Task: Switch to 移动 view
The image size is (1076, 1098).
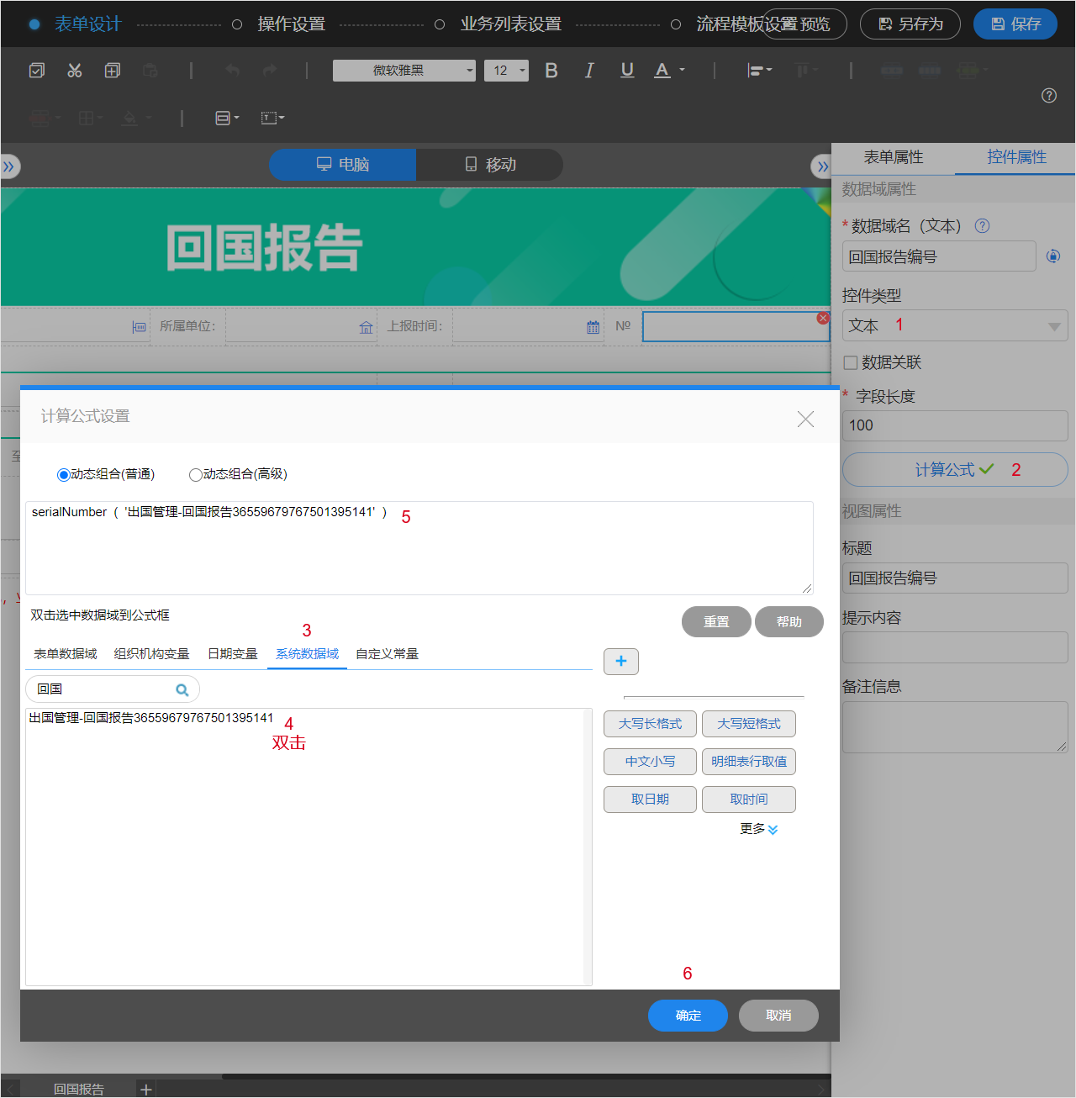Action: click(x=490, y=165)
